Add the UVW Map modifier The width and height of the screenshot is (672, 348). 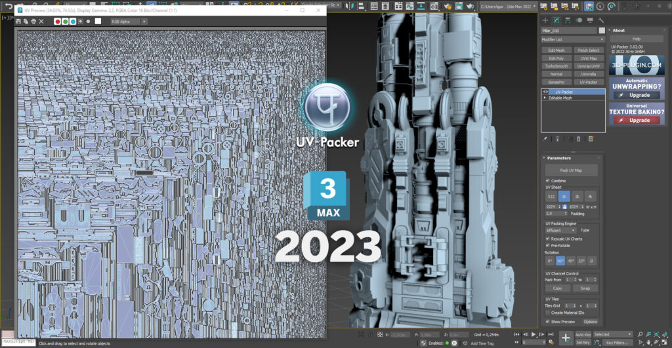[589, 58]
